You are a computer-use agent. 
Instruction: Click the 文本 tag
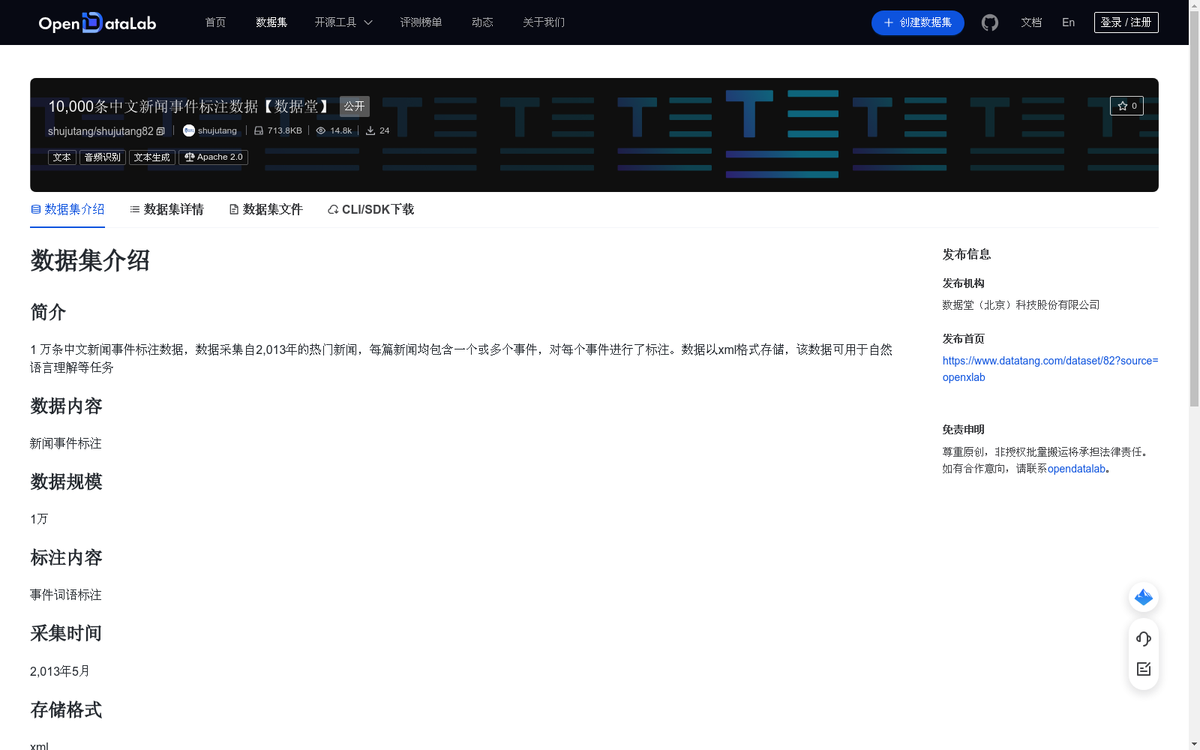coord(62,157)
